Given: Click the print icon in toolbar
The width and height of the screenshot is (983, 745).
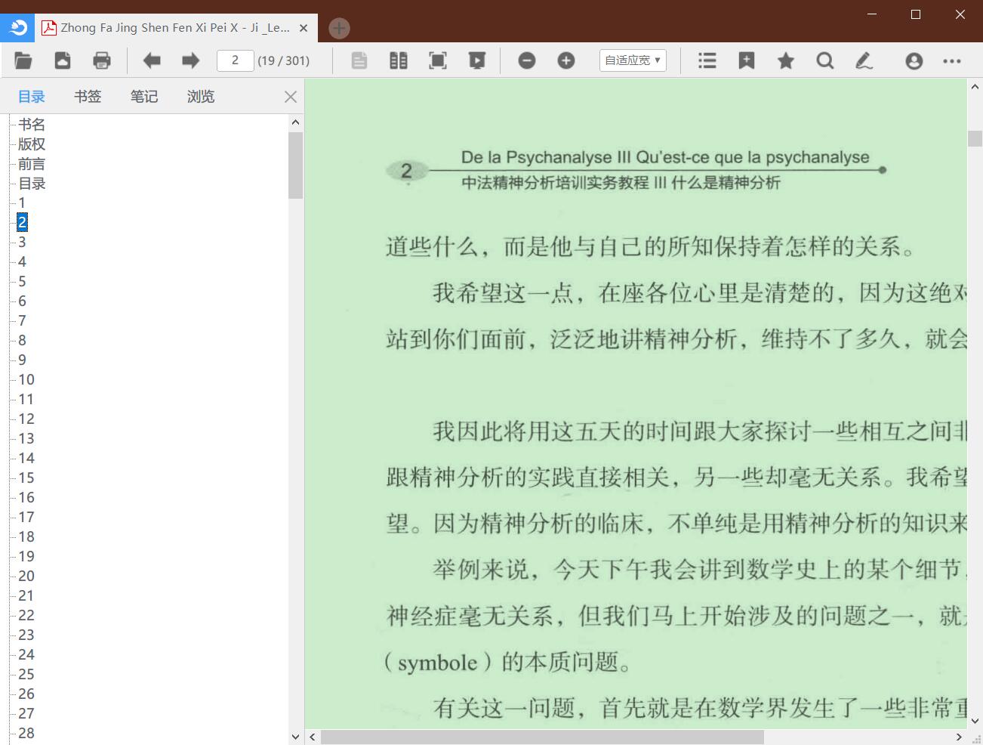Looking at the screenshot, I should point(101,60).
